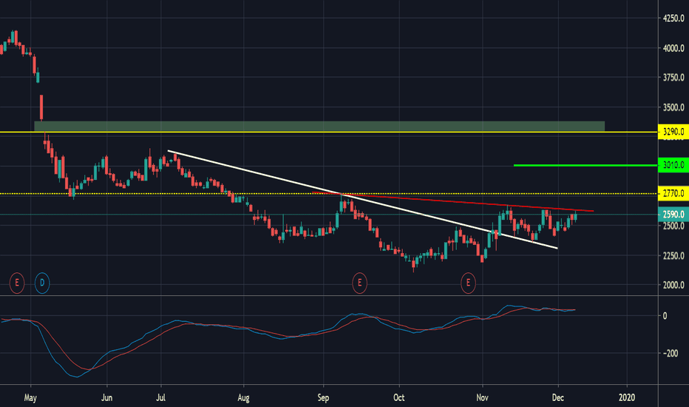Click the 3500.0 price axis label
Image resolution: width=689 pixels, height=407 pixels.
coord(673,107)
